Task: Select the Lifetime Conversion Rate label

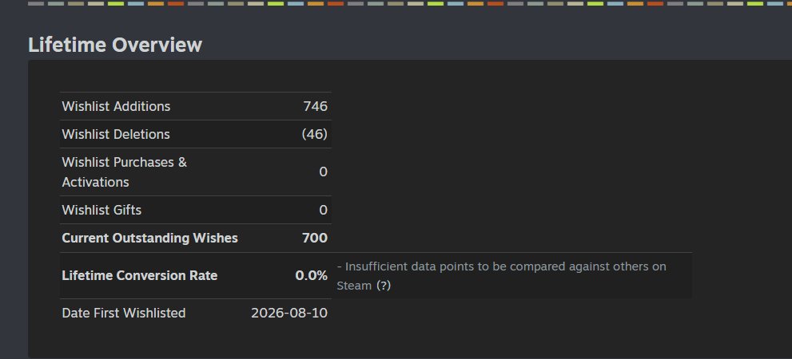Action: click(x=139, y=276)
